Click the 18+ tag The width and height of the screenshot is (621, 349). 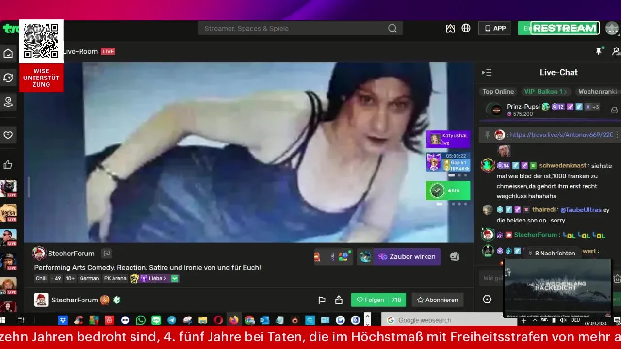pyautogui.click(x=70, y=278)
